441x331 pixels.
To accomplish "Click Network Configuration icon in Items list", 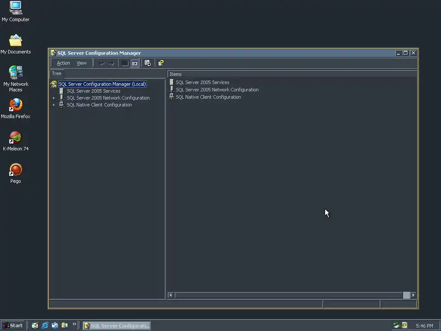I will click(171, 89).
